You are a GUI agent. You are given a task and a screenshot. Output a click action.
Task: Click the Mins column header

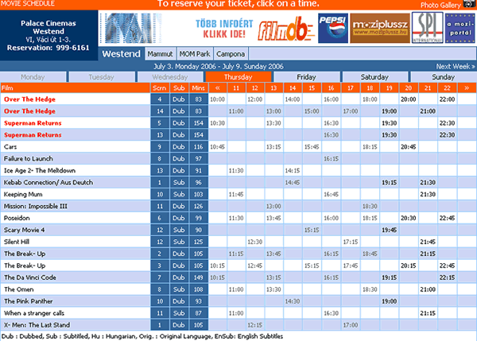click(198, 88)
